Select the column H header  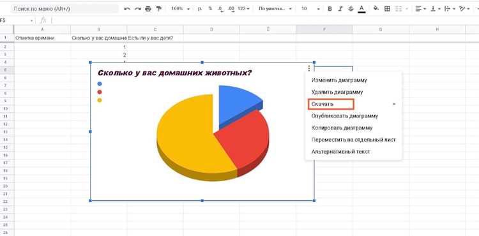(437, 29)
